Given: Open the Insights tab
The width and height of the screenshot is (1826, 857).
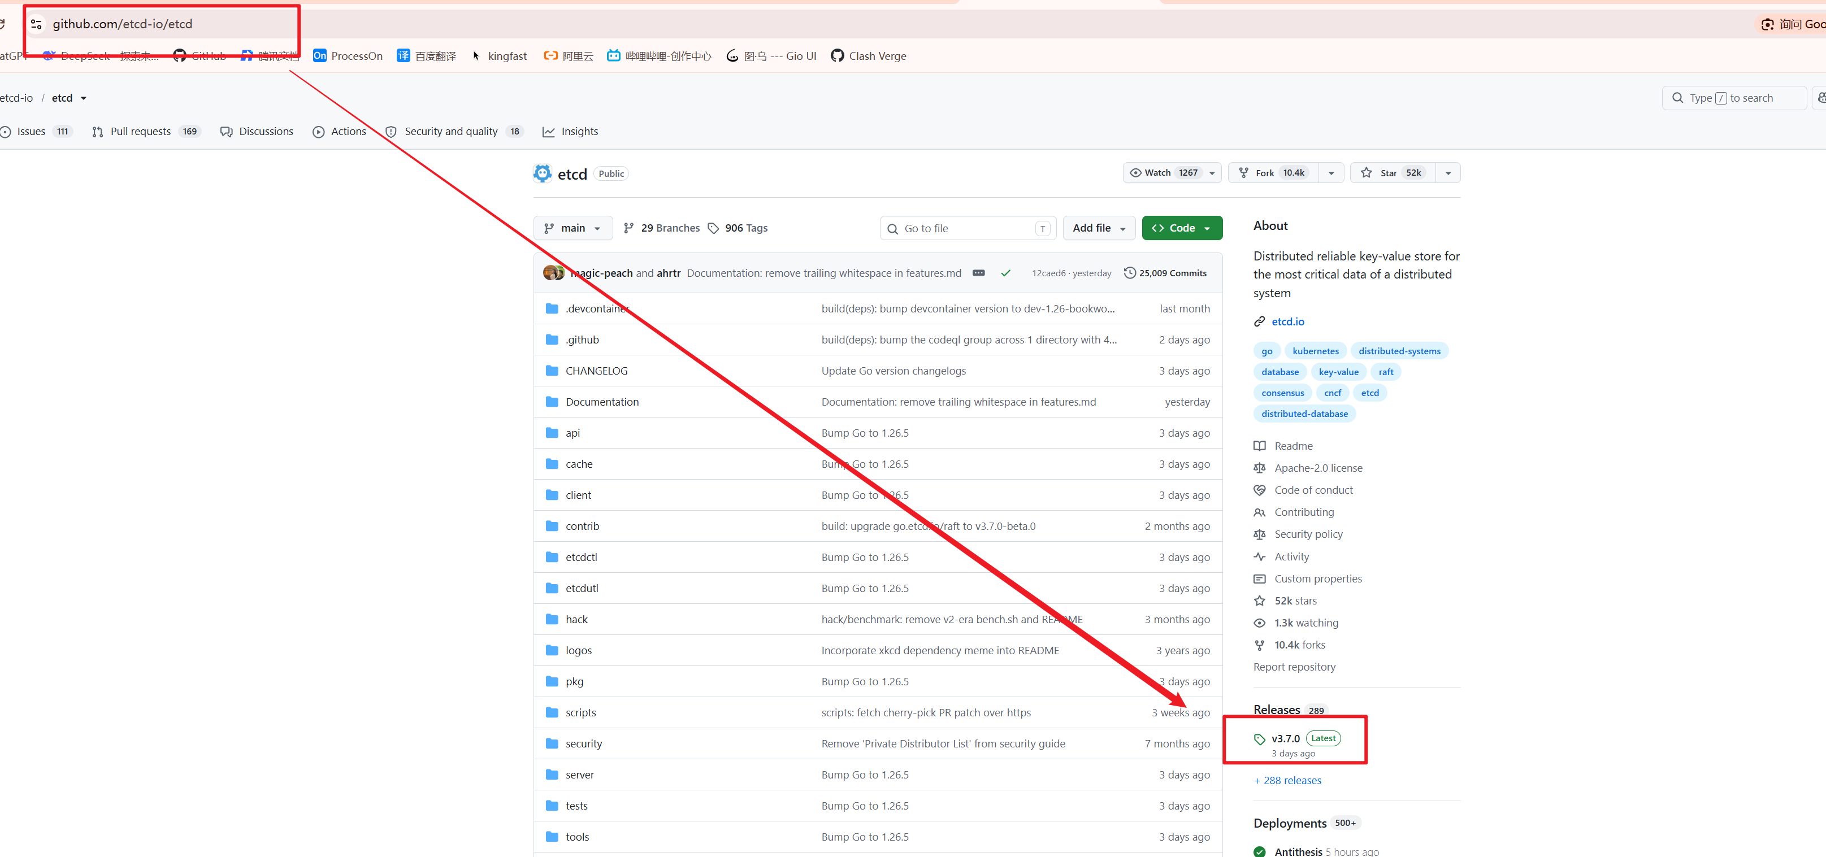Looking at the screenshot, I should point(570,131).
